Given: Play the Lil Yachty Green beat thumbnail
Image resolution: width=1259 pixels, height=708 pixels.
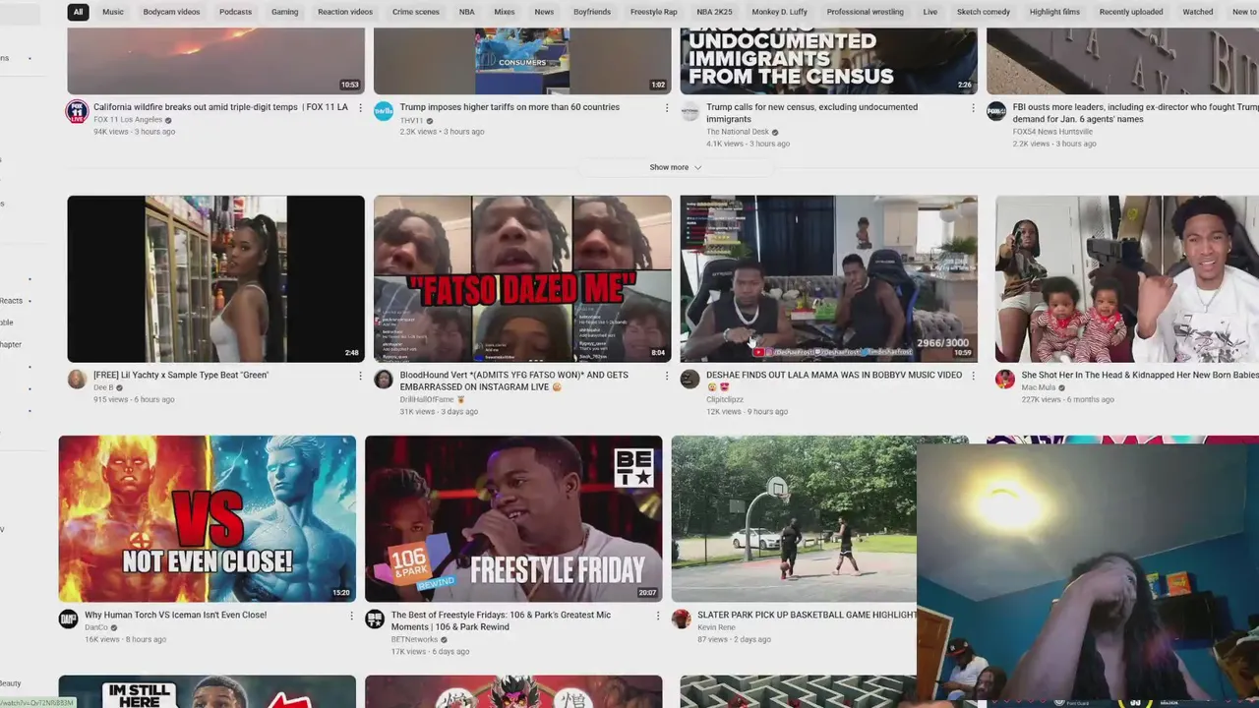Looking at the screenshot, I should pyautogui.click(x=215, y=278).
